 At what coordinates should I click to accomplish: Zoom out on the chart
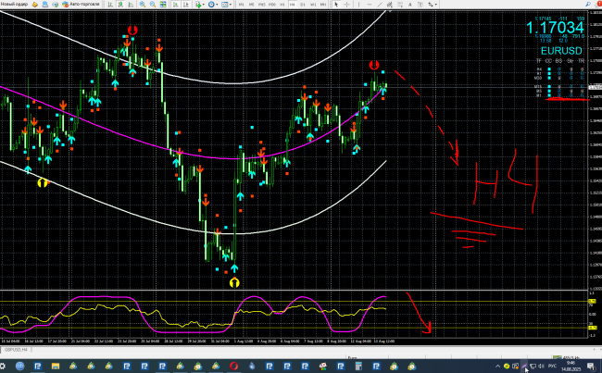pyautogui.click(x=153, y=6)
